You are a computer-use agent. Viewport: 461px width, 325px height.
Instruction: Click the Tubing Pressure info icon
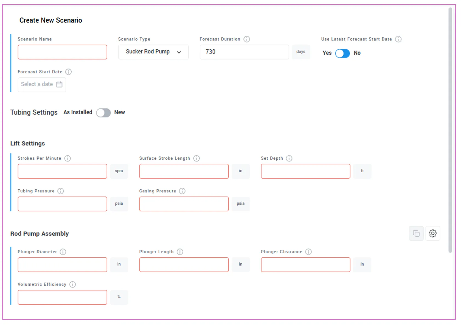click(x=61, y=191)
